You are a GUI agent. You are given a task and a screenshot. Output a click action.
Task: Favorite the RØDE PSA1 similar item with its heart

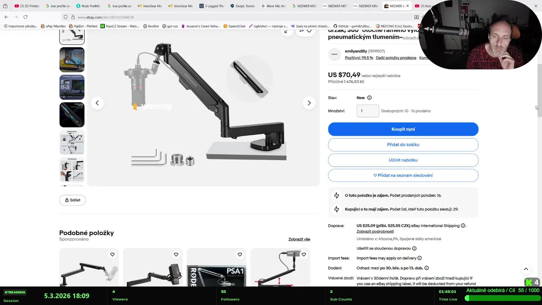coord(240,255)
